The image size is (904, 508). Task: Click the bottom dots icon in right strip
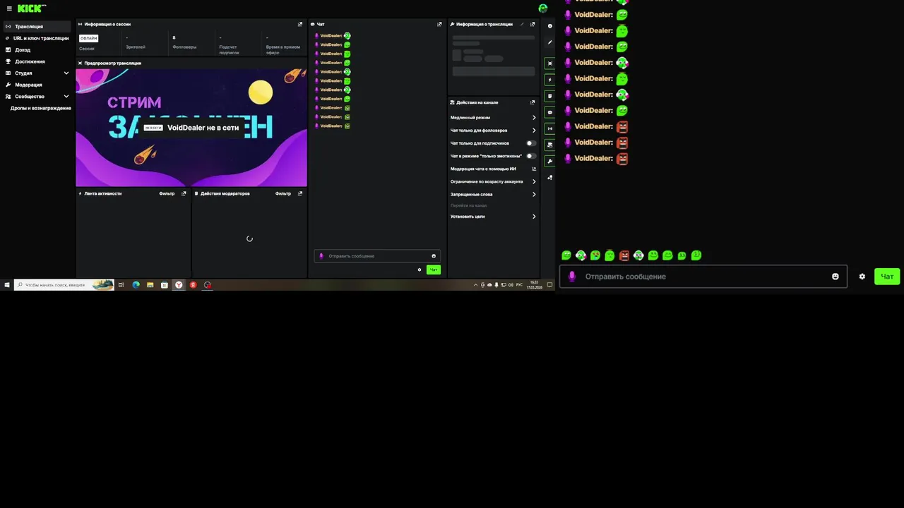(x=549, y=177)
